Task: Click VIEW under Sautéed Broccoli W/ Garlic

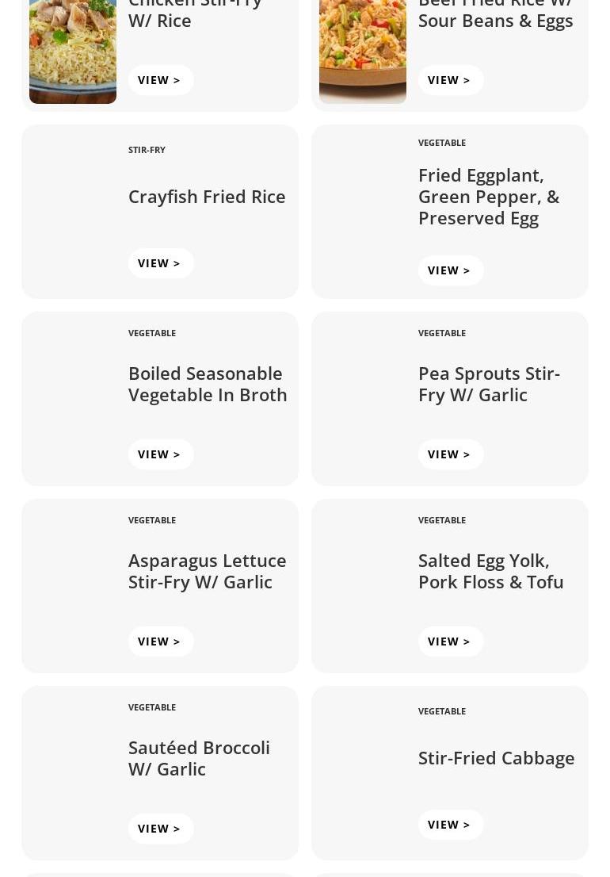Action: [160, 829]
